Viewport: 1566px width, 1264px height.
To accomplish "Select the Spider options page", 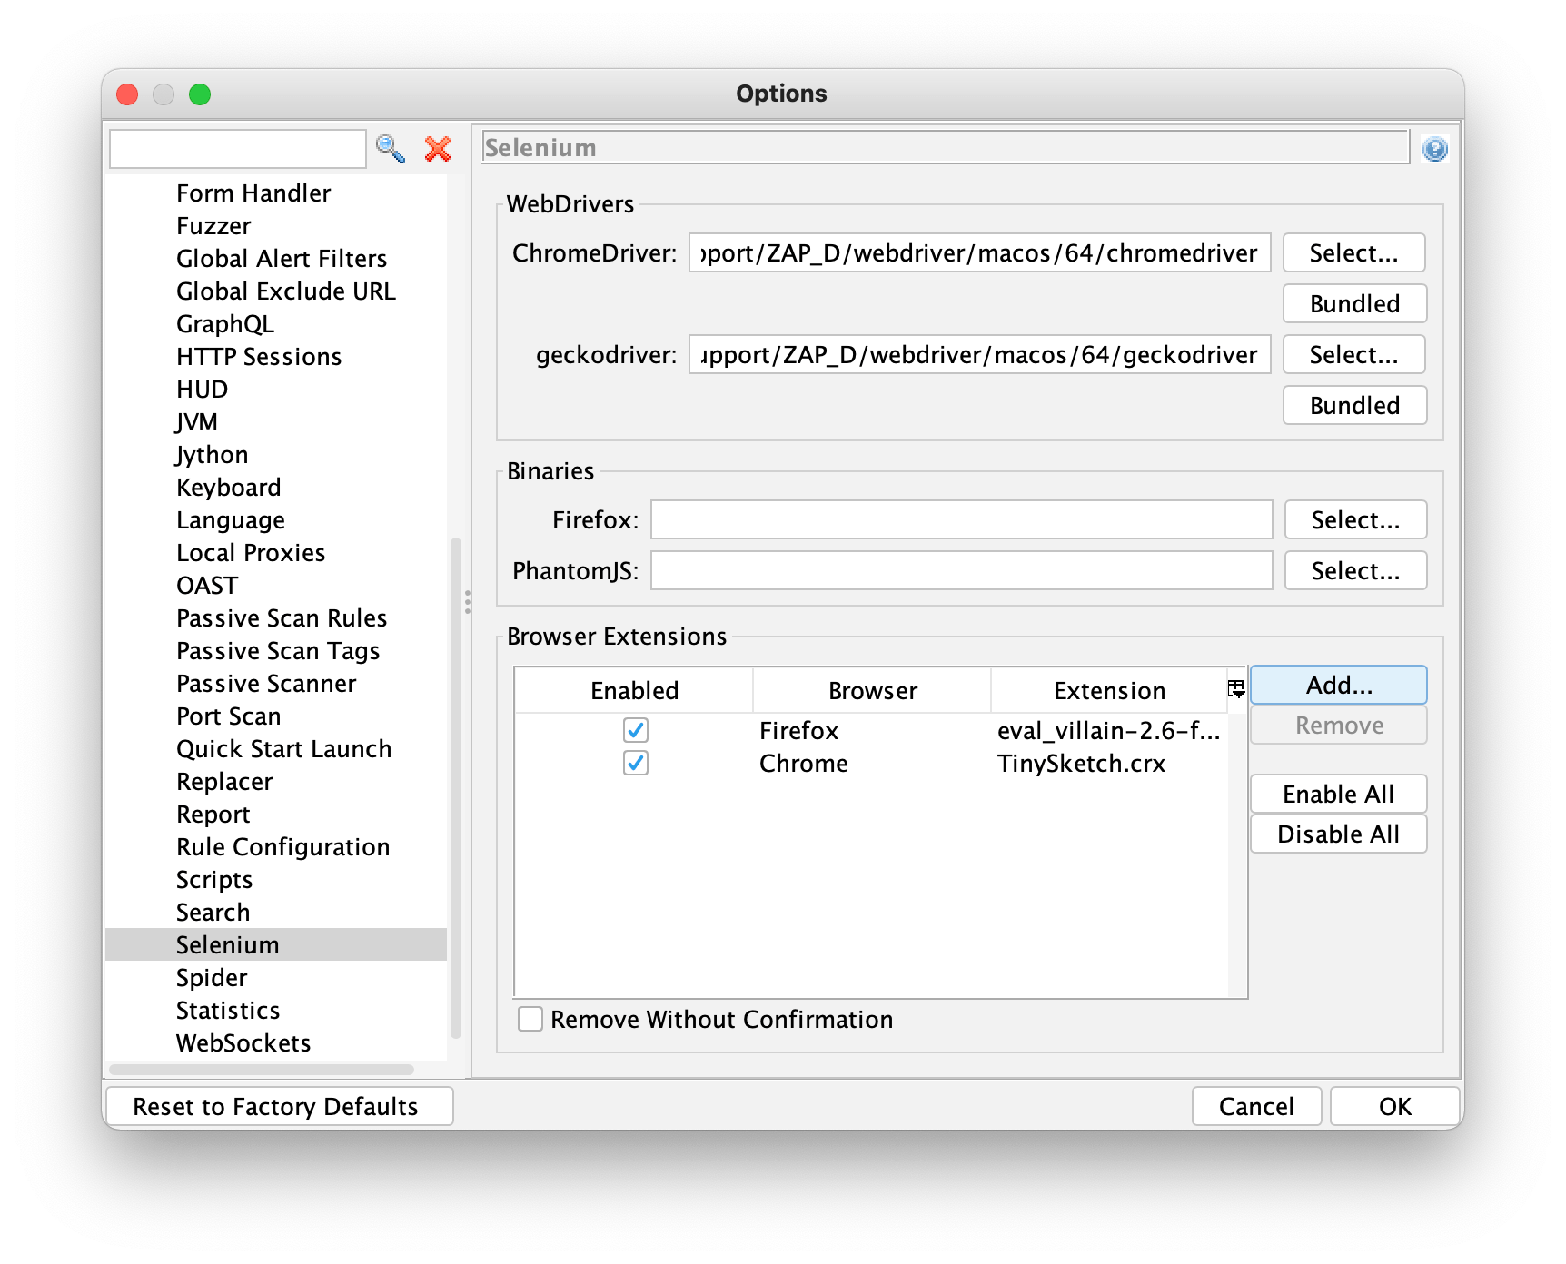I will coord(212,977).
